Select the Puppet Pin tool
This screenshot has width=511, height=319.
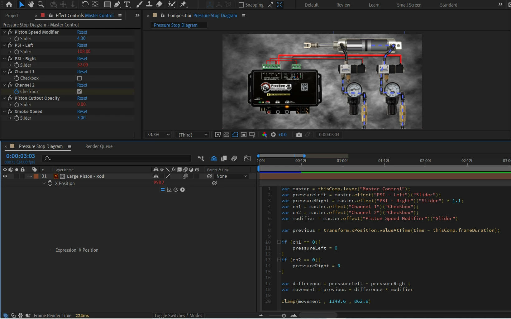click(184, 4)
